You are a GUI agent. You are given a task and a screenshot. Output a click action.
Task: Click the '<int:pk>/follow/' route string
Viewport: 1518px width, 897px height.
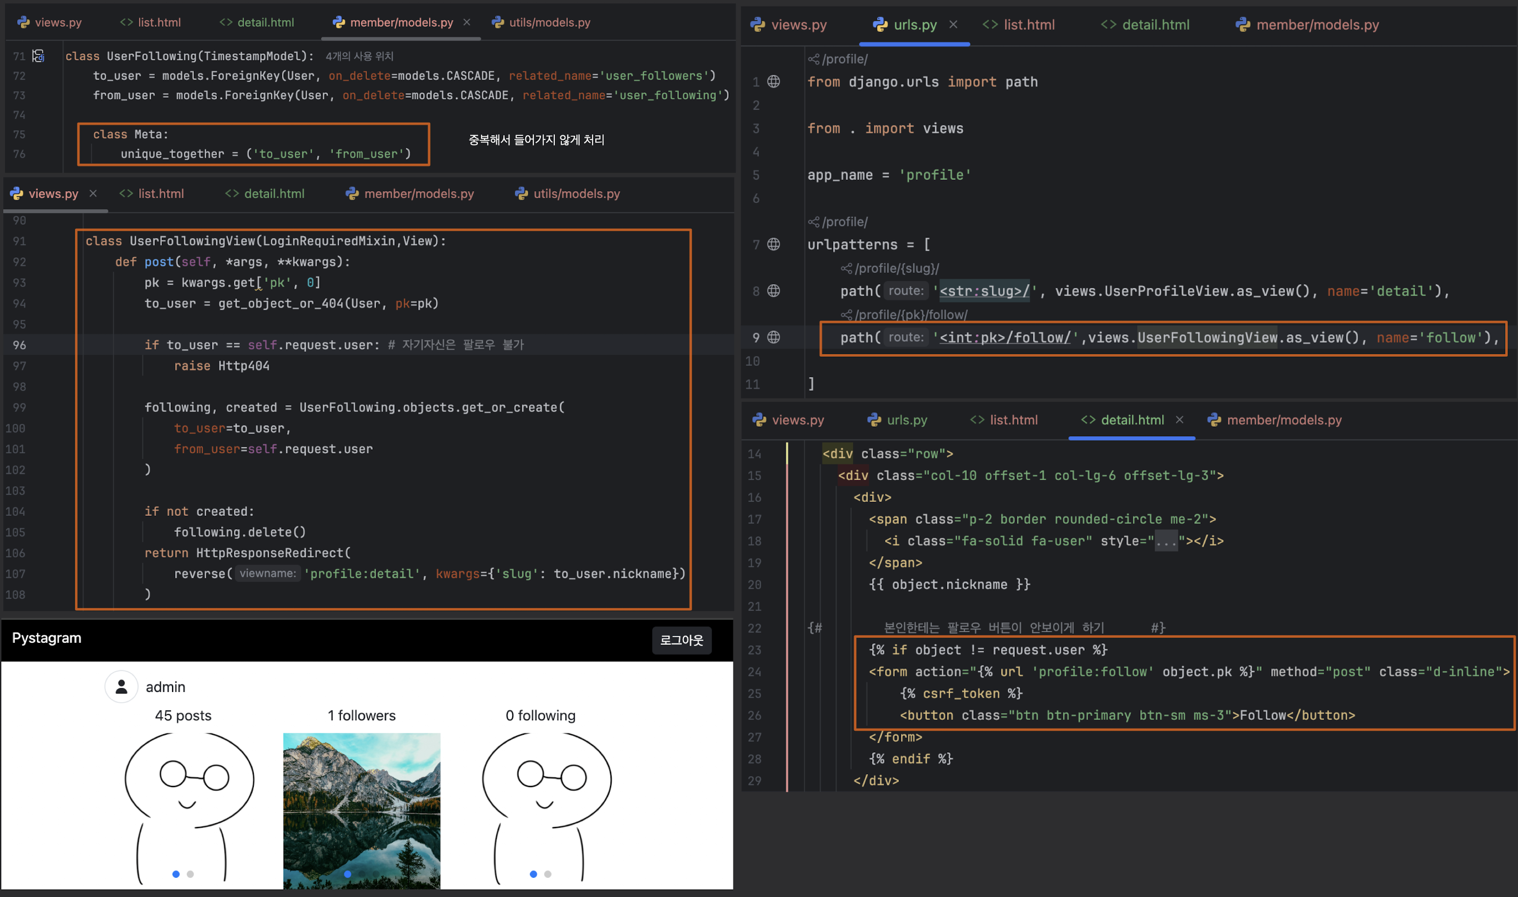1005,338
